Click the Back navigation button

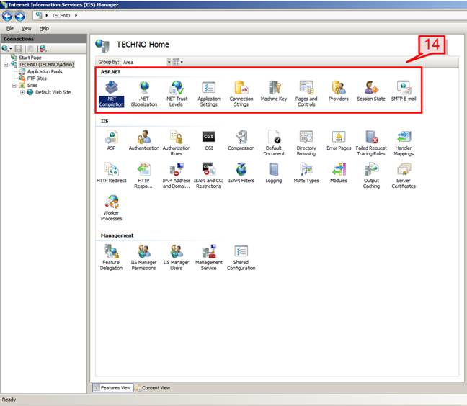8,14
